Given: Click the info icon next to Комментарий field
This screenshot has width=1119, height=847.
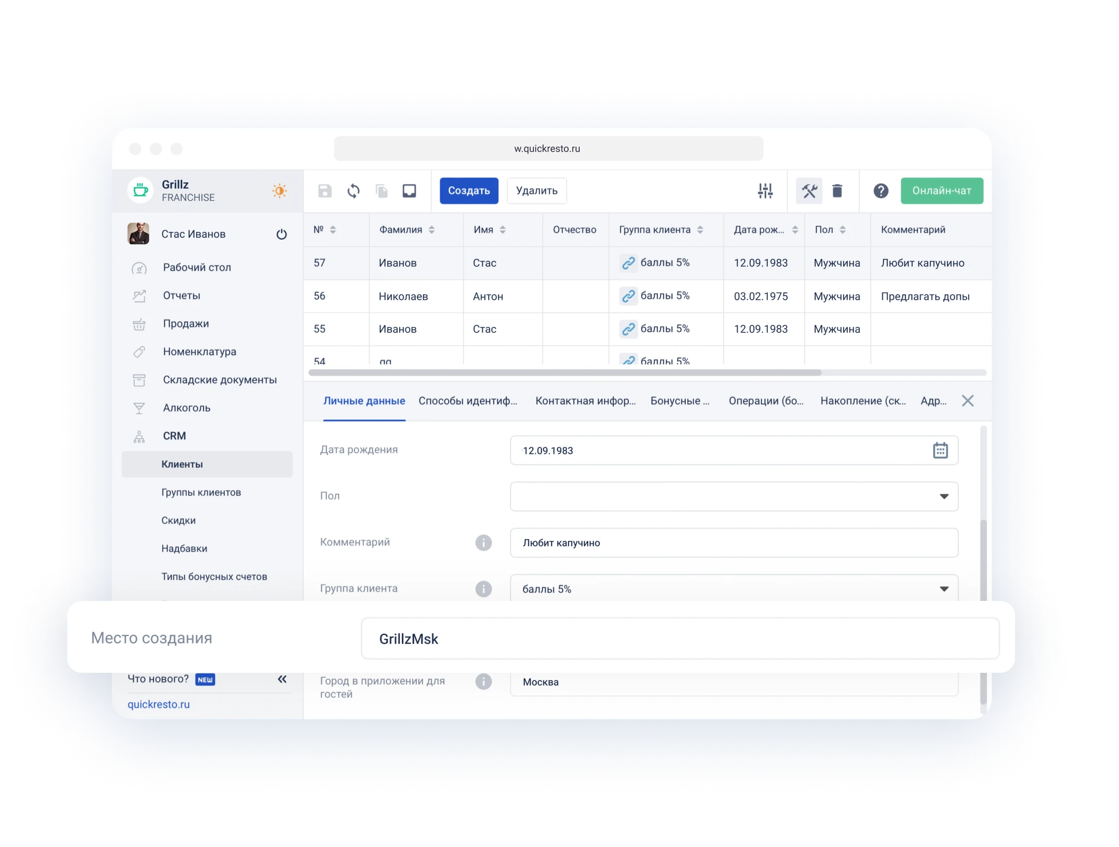Looking at the screenshot, I should tap(480, 541).
